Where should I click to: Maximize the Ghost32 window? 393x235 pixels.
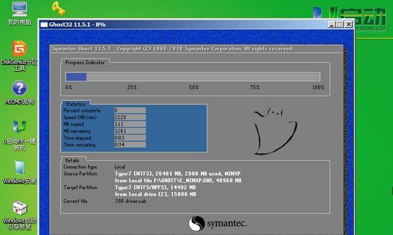click(340, 24)
